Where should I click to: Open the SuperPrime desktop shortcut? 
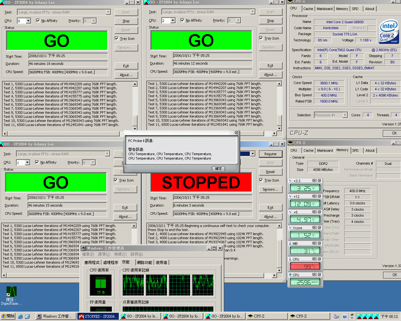click(x=11, y=296)
